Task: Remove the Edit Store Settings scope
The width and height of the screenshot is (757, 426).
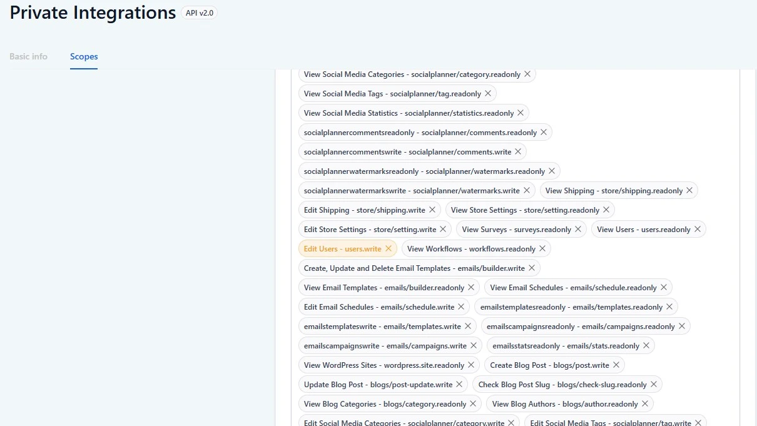Action: [443, 230]
